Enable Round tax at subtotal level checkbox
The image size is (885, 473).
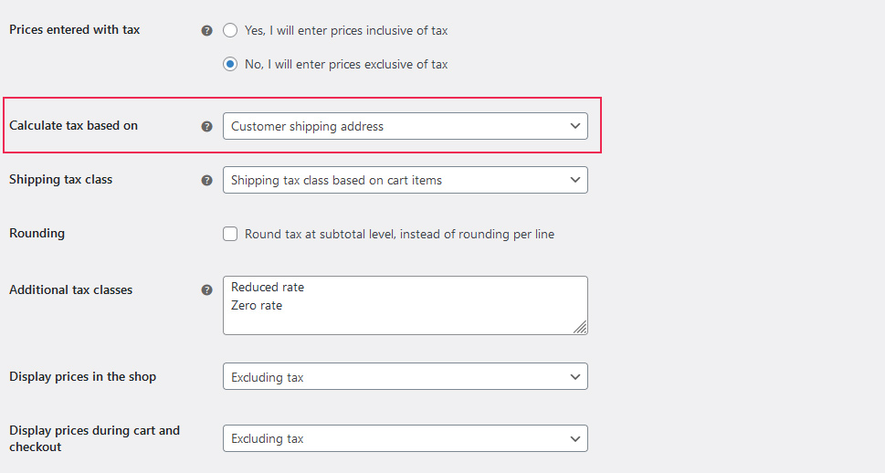tap(230, 234)
